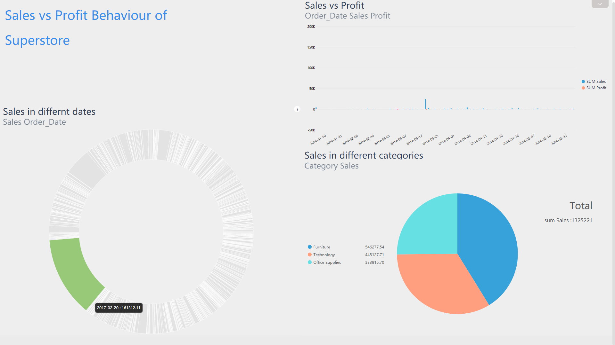Screen dimensions: 615x345
Task: Toggle Furniture legend entry in pie chart
Action: [x=319, y=247]
